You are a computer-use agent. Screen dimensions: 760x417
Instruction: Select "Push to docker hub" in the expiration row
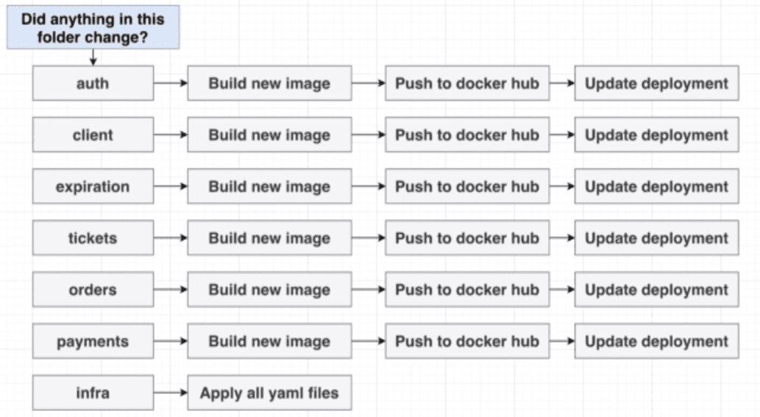coord(466,187)
